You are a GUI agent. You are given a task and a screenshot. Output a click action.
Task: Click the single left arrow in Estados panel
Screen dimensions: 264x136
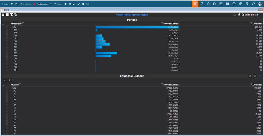pyautogui.click(x=9, y=80)
